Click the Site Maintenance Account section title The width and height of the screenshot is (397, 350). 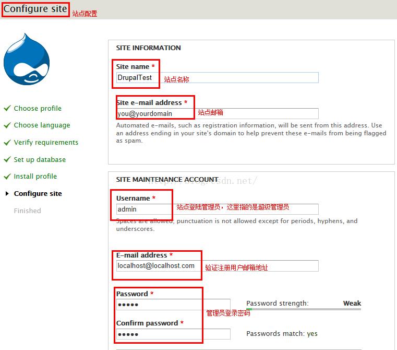(167, 179)
